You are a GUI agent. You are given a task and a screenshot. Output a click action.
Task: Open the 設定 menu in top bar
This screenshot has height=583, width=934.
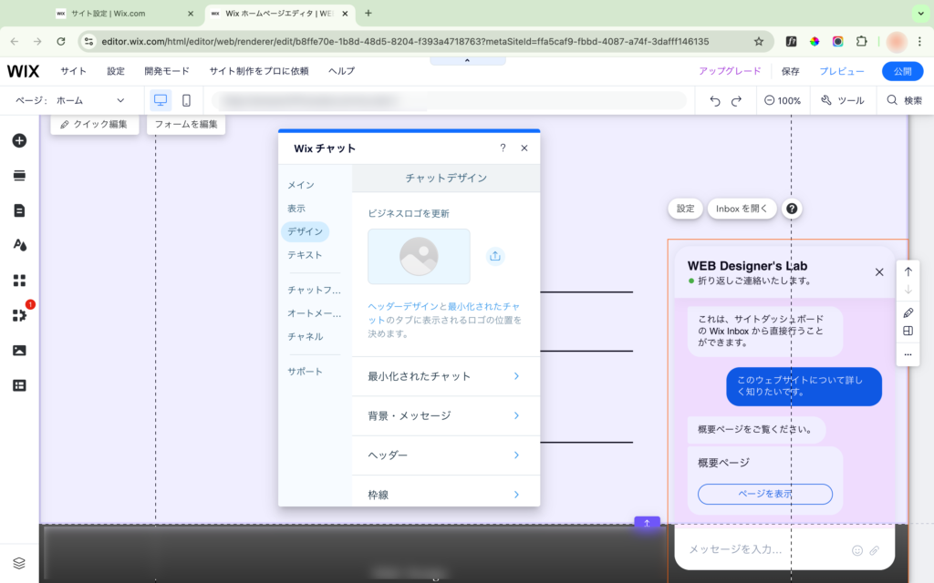[x=116, y=71]
